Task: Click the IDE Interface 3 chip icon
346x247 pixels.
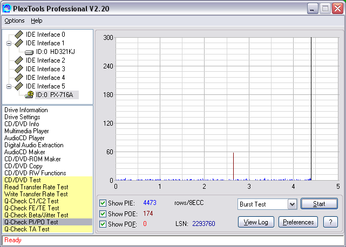Action: tap(19, 69)
